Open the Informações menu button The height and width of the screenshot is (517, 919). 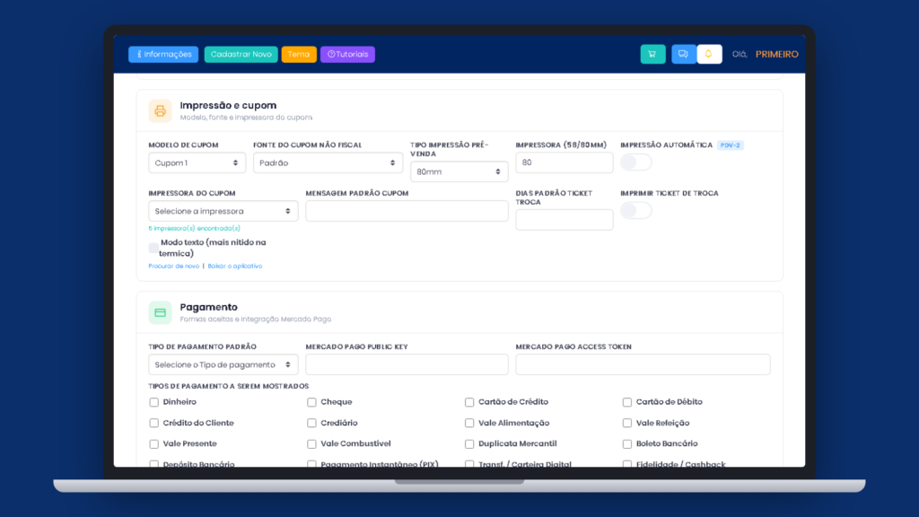pos(163,55)
